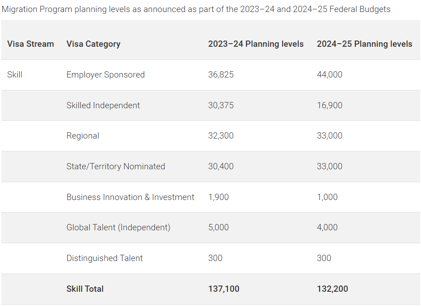Select the 2023–24 Planning levels header

click(256, 44)
